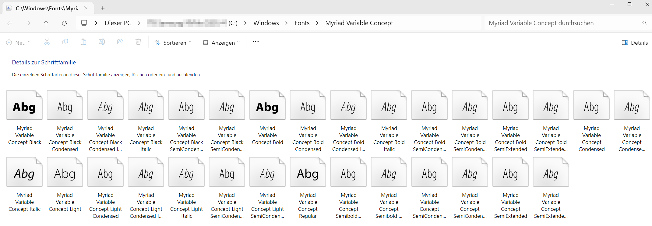
Task: Click the Concept Bold SemiExtende... label
Action: coord(551,139)
